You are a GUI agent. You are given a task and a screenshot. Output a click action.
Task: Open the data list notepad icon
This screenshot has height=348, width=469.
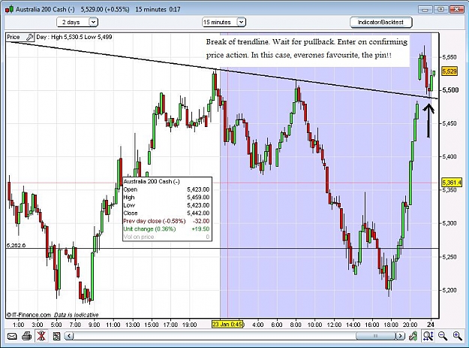pyautogui.click(x=56, y=336)
